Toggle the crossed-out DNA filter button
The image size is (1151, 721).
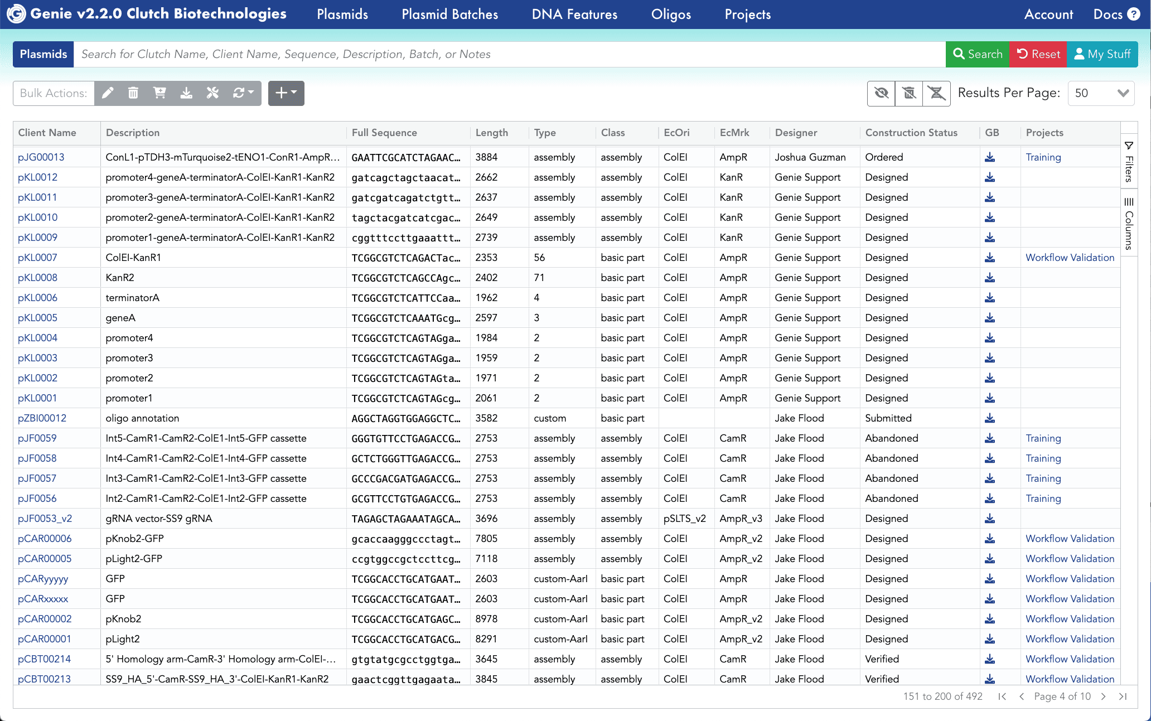[937, 93]
